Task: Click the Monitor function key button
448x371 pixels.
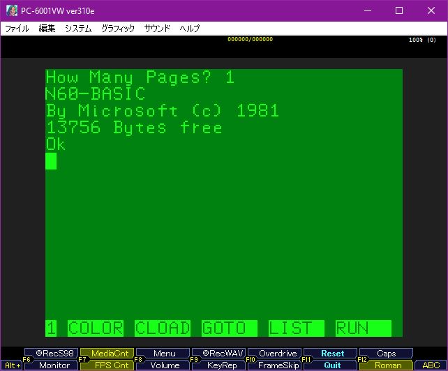Action: 52,365
